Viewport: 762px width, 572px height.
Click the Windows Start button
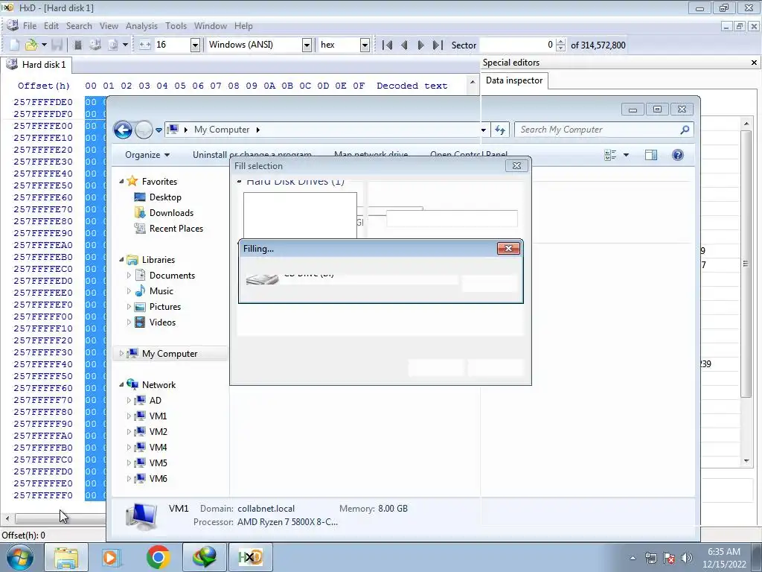[x=19, y=557]
